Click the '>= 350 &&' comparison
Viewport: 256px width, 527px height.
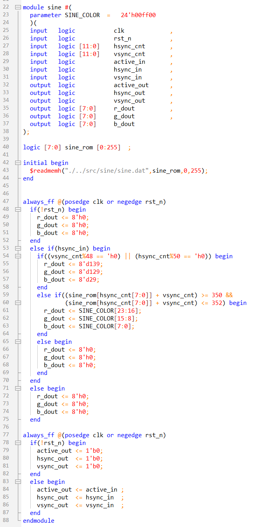(217, 295)
